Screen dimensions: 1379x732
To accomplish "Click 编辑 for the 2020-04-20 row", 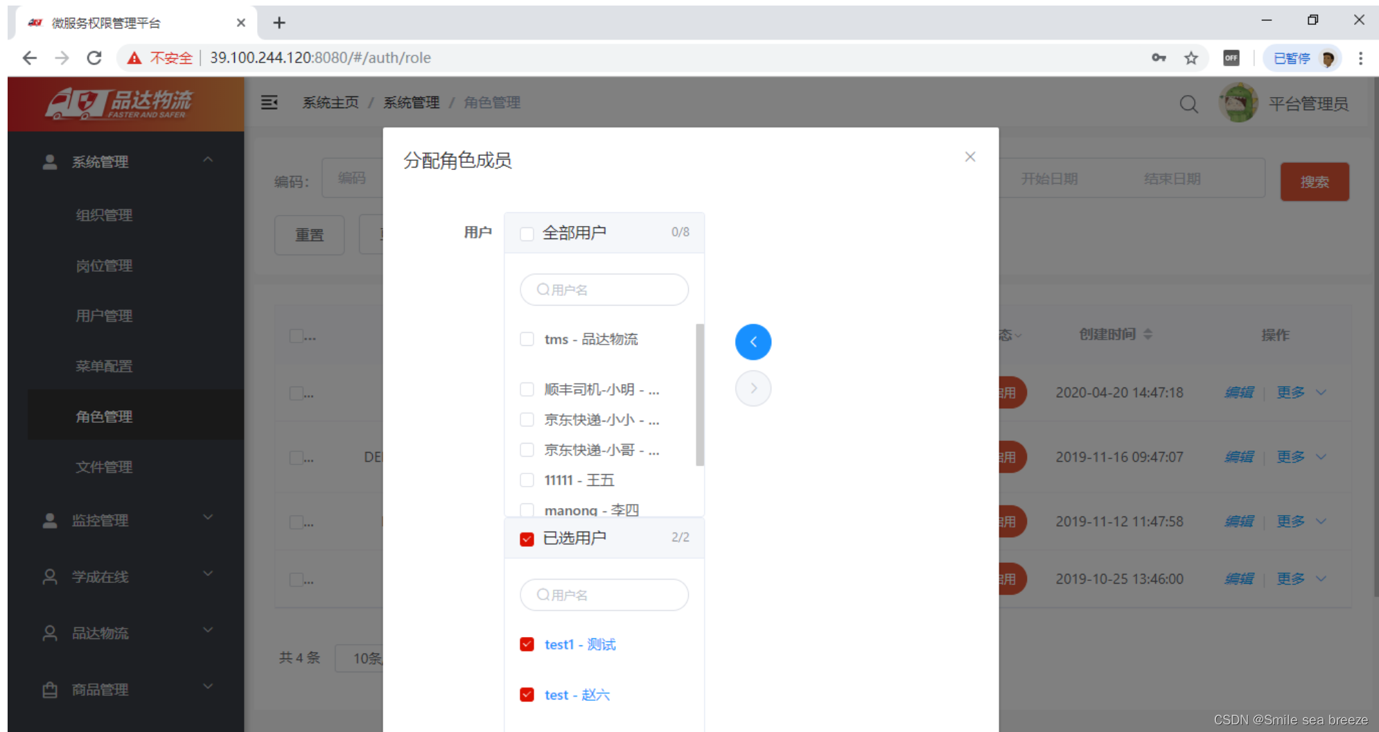I will 1239,392.
